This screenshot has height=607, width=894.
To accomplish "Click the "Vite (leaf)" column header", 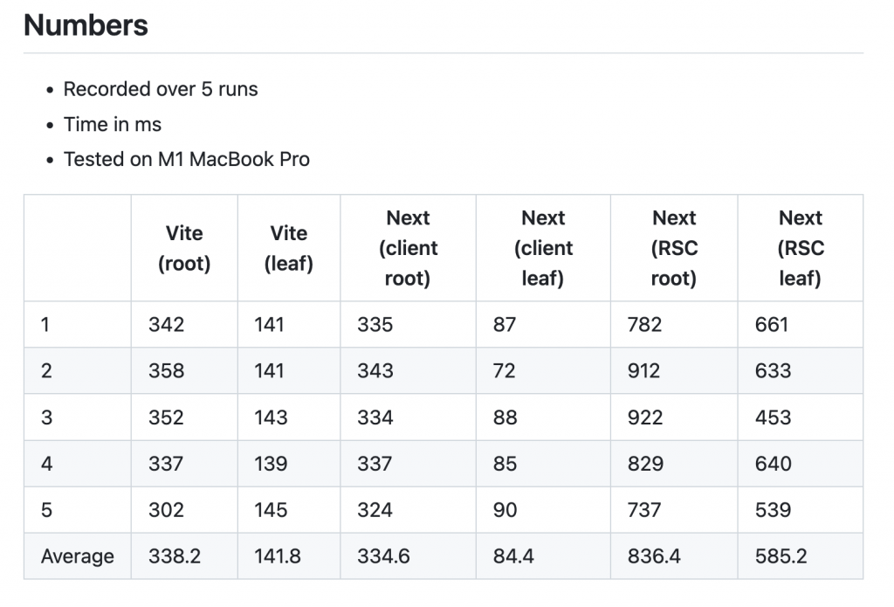I will (288, 248).
